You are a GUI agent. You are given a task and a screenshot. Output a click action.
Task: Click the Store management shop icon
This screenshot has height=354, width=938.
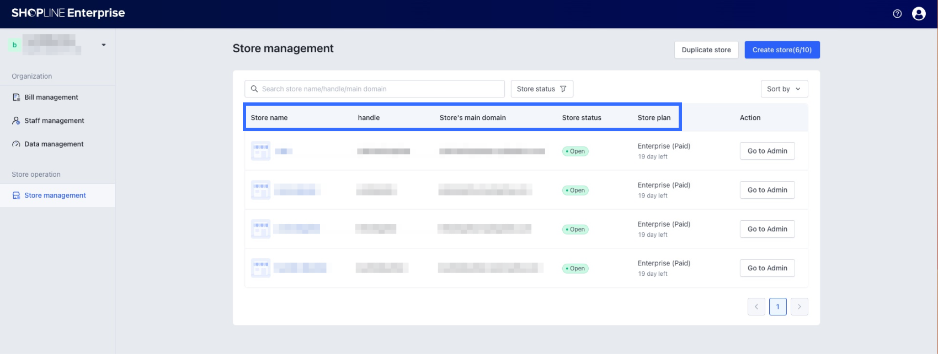16,195
